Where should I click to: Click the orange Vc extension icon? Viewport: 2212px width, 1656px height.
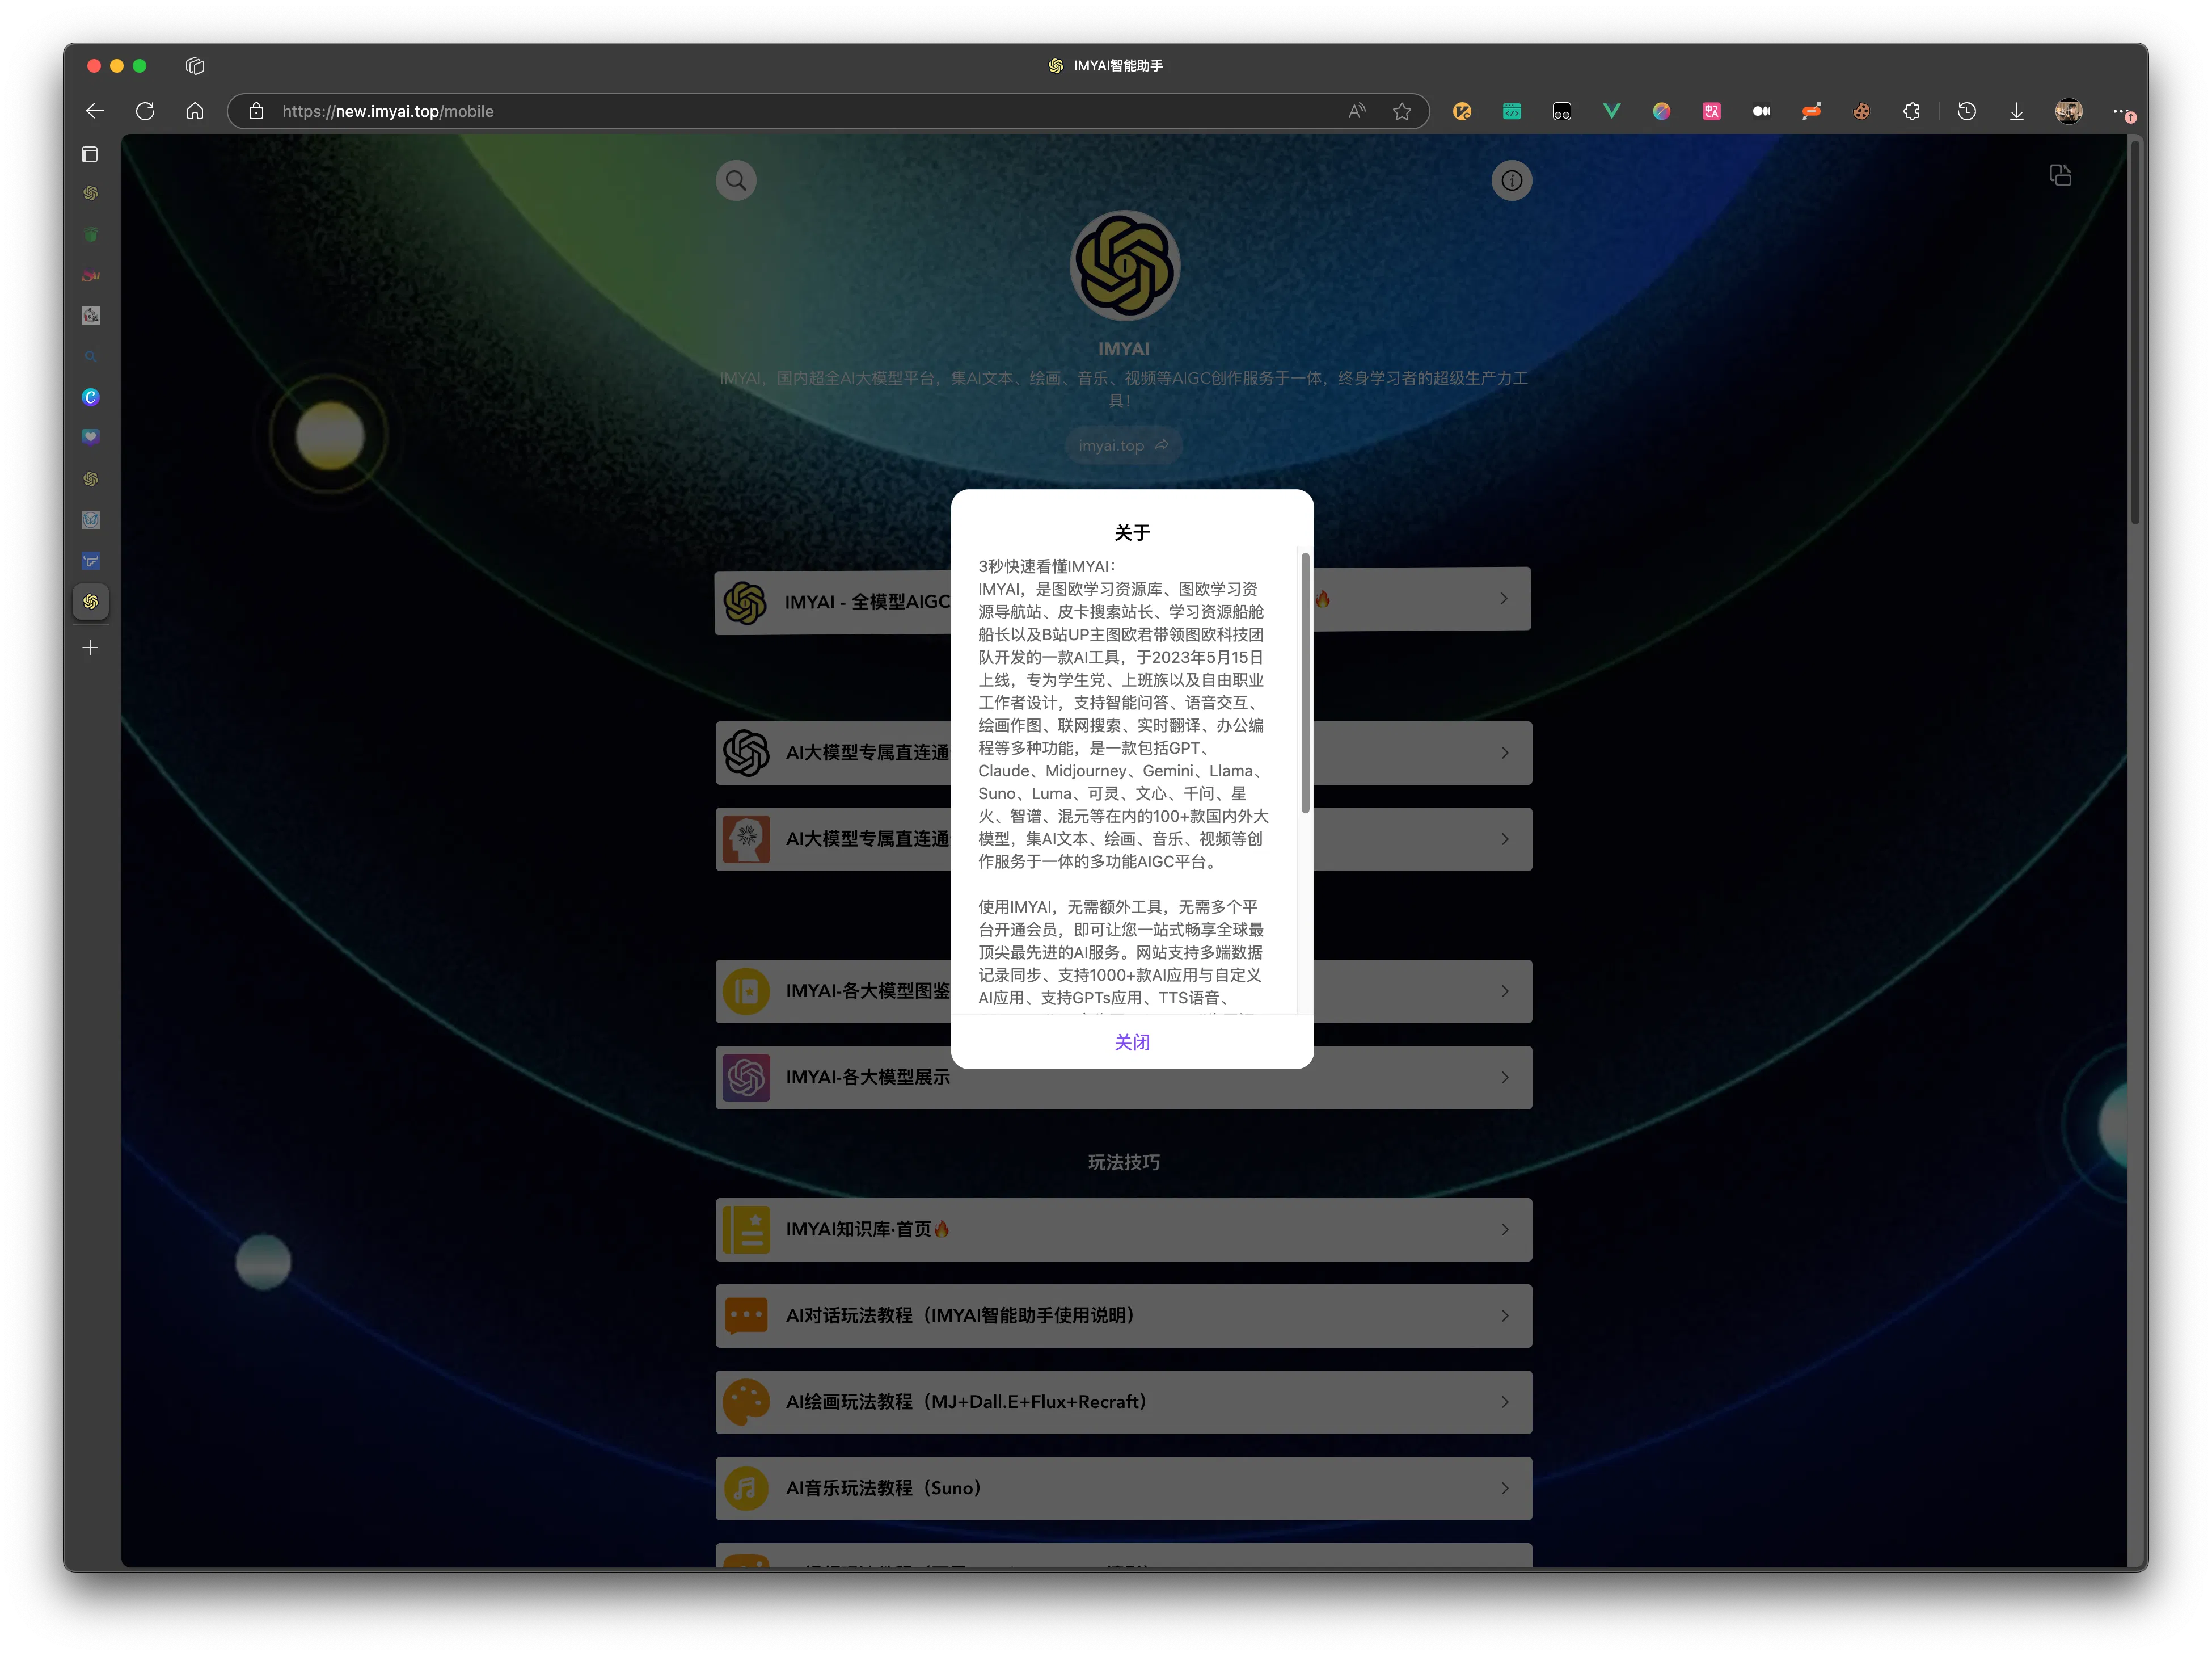1461,111
